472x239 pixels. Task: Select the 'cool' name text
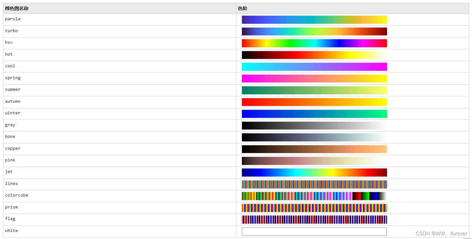point(10,66)
